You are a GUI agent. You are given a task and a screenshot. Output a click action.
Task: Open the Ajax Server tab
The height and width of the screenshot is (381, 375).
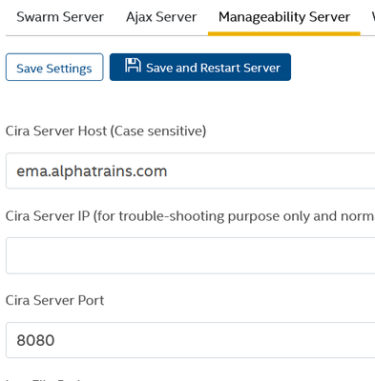point(161,17)
